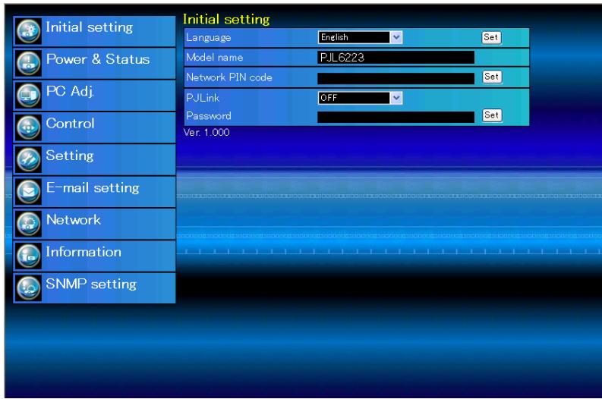This screenshot has height=399, width=602.
Task: Click the Password label
Action: click(x=209, y=116)
